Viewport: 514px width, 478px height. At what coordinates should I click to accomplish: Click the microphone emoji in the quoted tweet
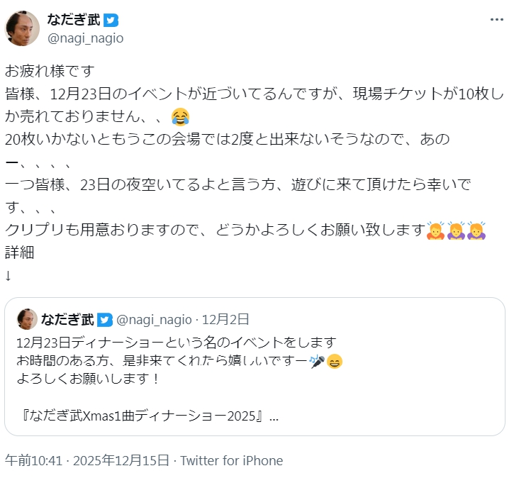click(317, 361)
